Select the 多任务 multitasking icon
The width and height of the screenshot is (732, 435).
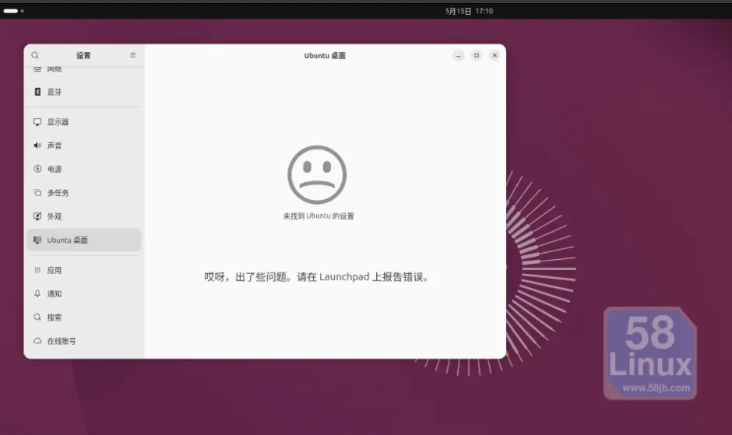[37, 192]
